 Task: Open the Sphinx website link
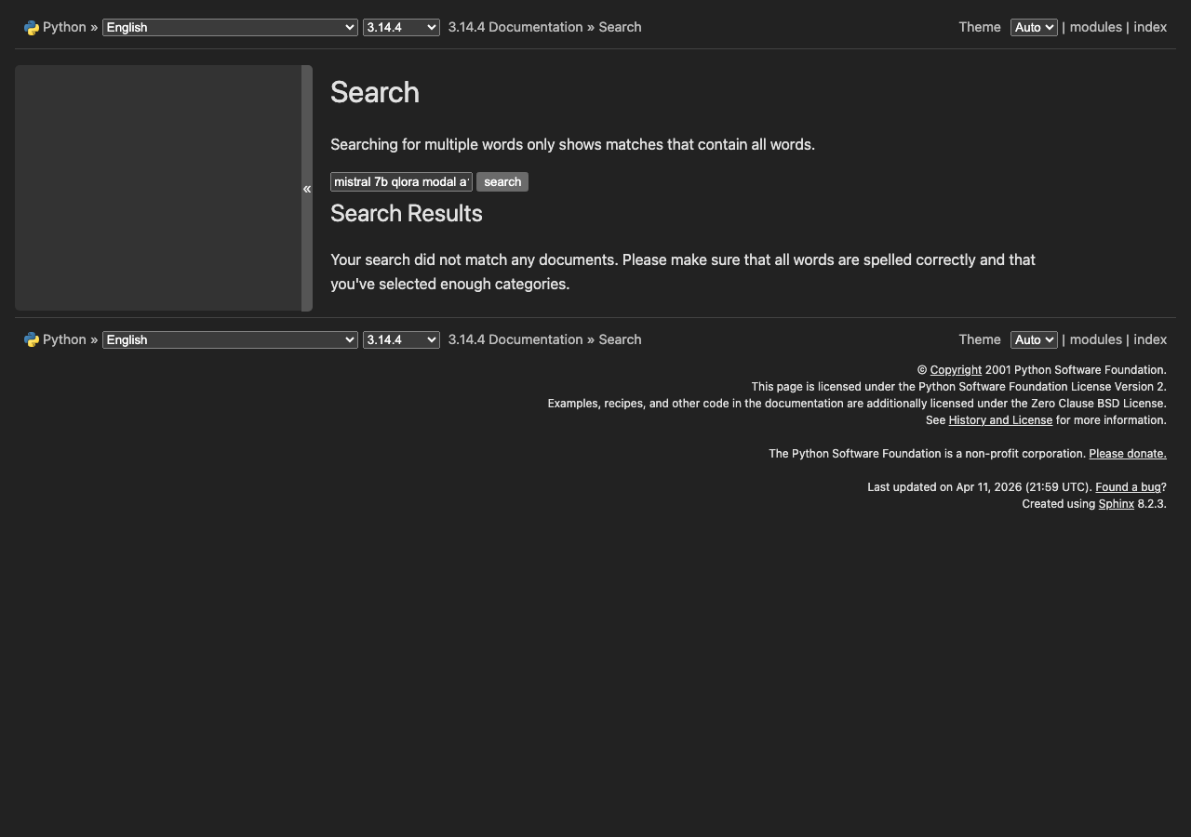point(1116,503)
